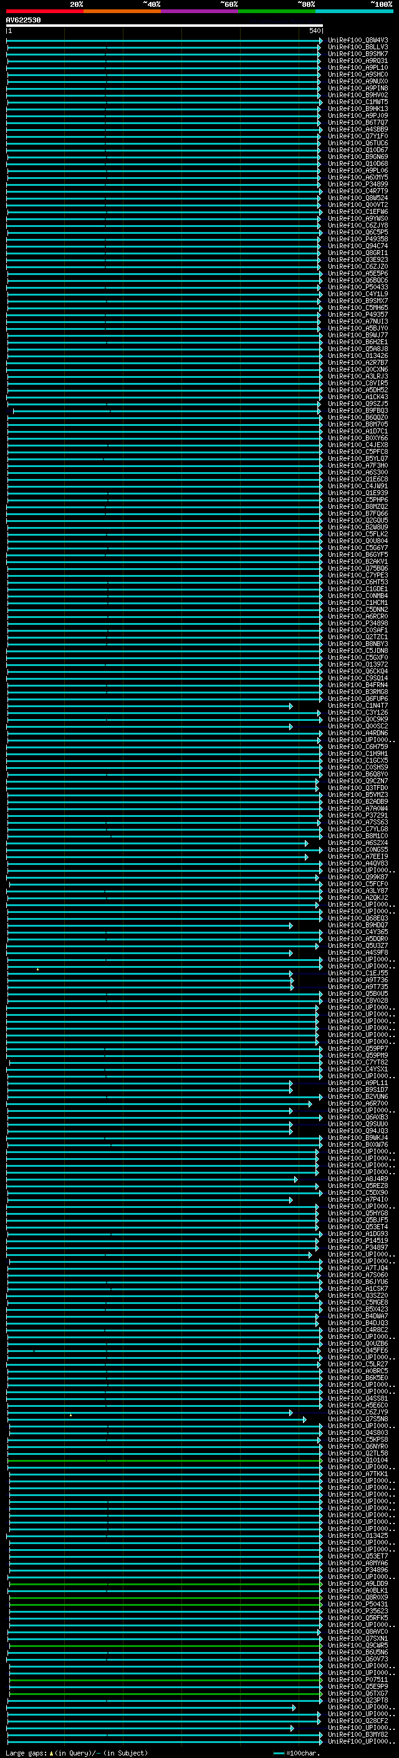
Task: Select hit label UniRef100_A4S9F8
Action: [358, 952]
